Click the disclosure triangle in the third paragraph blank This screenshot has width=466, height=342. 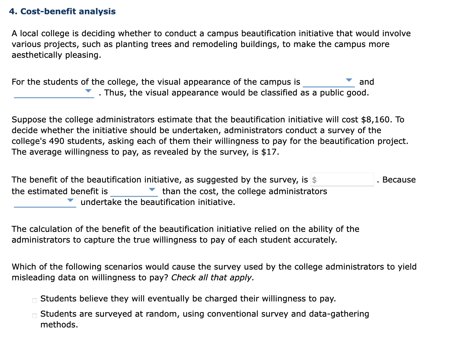pyautogui.click(x=153, y=189)
